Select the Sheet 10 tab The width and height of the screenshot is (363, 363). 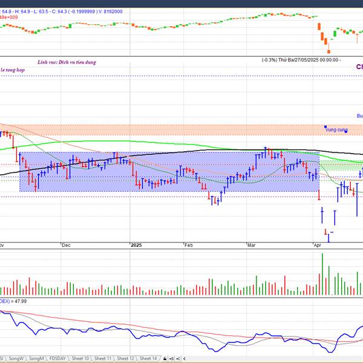point(80,358)
